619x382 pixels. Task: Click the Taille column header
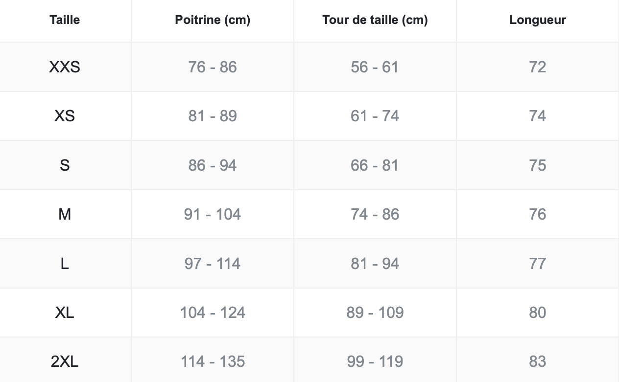65,20
